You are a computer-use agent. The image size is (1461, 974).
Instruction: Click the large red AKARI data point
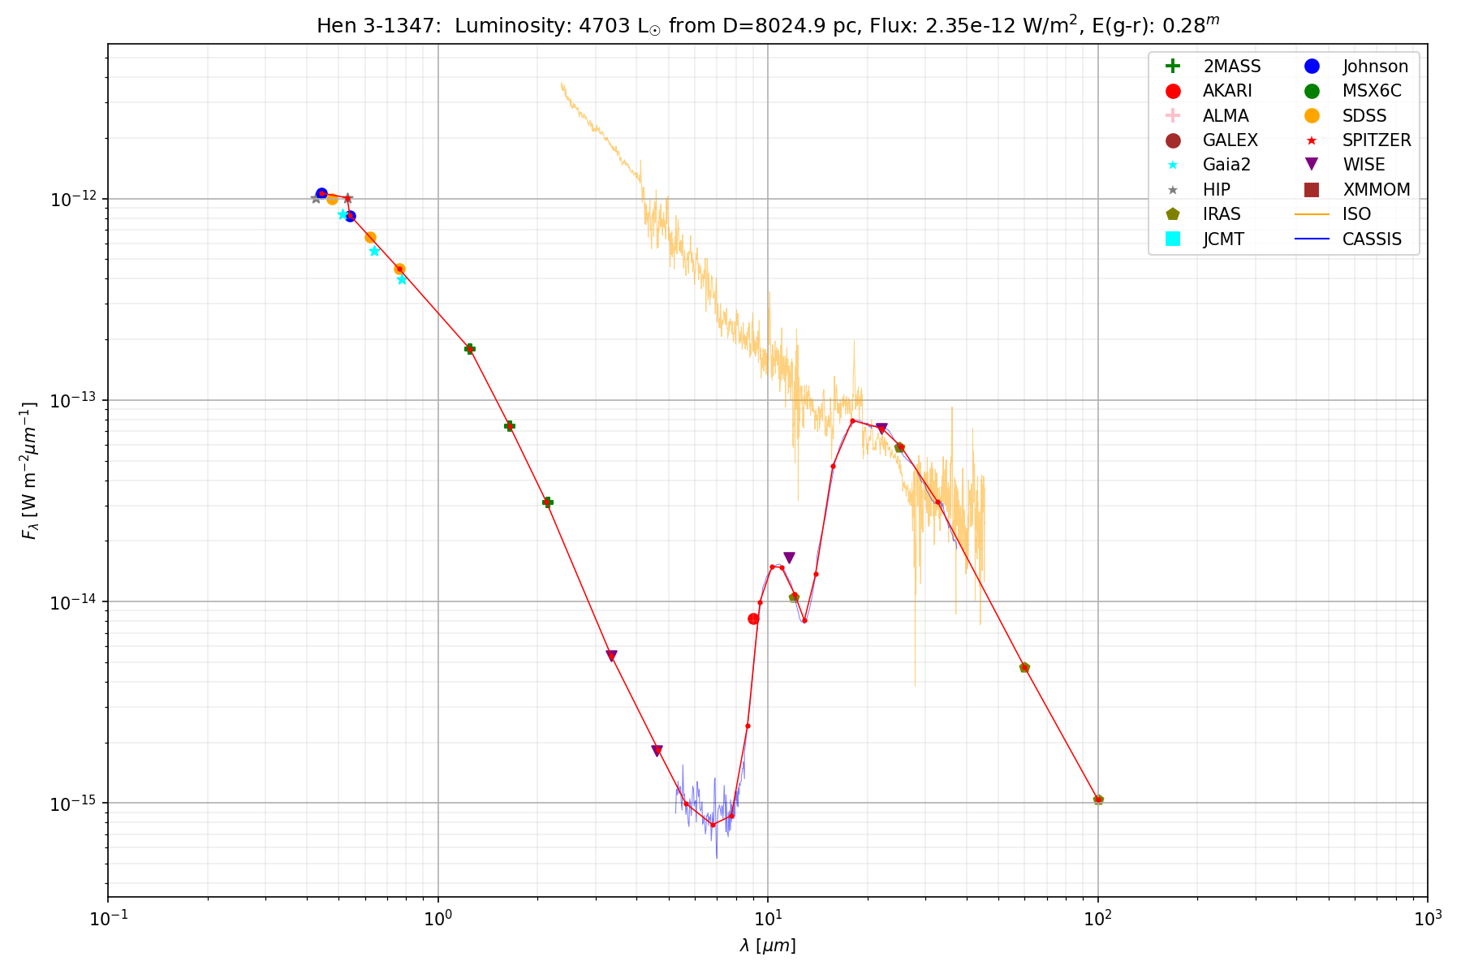(x=753, y=618)
